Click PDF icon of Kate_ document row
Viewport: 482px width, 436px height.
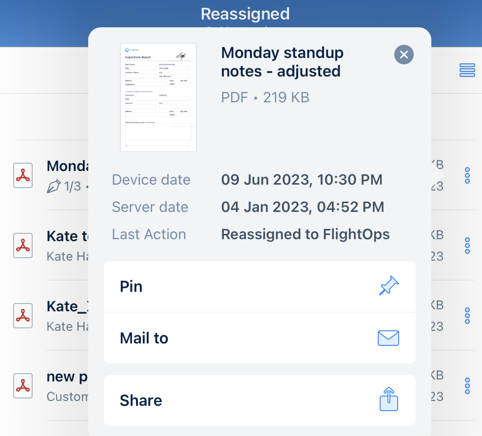tap(23, 316)
